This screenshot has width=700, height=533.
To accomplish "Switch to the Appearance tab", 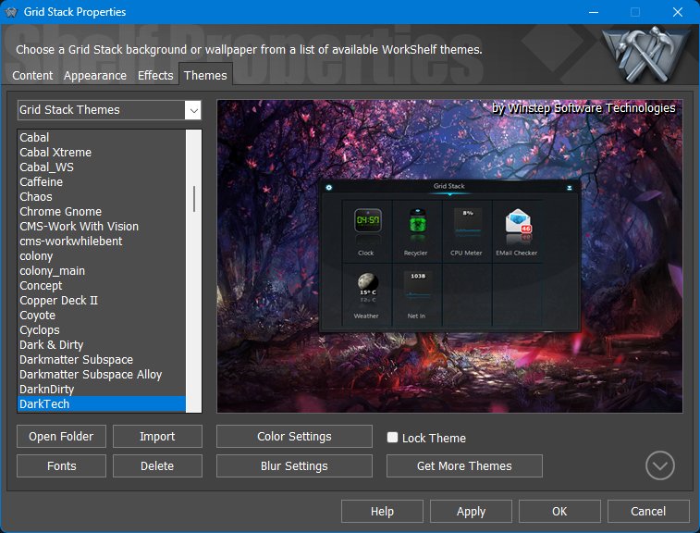I will (95, 76).
